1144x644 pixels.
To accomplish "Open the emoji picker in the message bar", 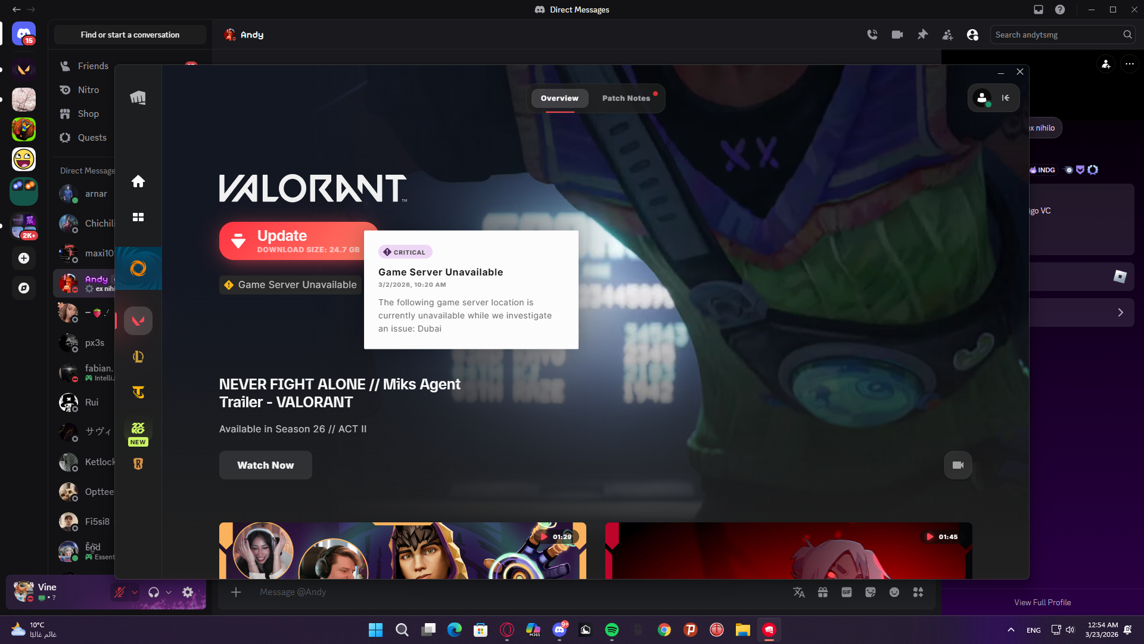I will pos(894,592).
